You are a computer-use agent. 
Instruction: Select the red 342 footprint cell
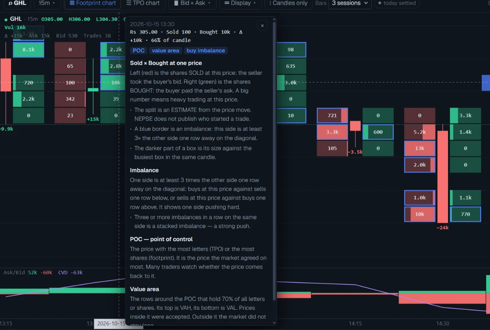pyautogui.click(x=70, y=99)
